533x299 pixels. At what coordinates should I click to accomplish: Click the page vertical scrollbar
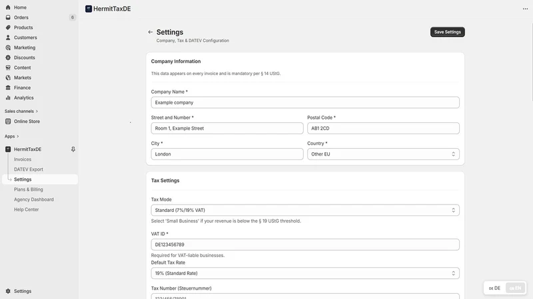point(532,61)
